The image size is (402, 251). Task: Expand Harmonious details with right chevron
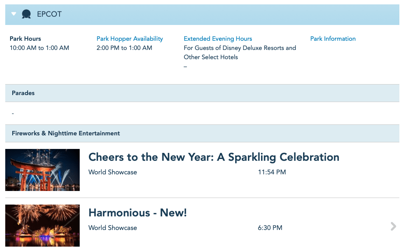pos(393,226)
